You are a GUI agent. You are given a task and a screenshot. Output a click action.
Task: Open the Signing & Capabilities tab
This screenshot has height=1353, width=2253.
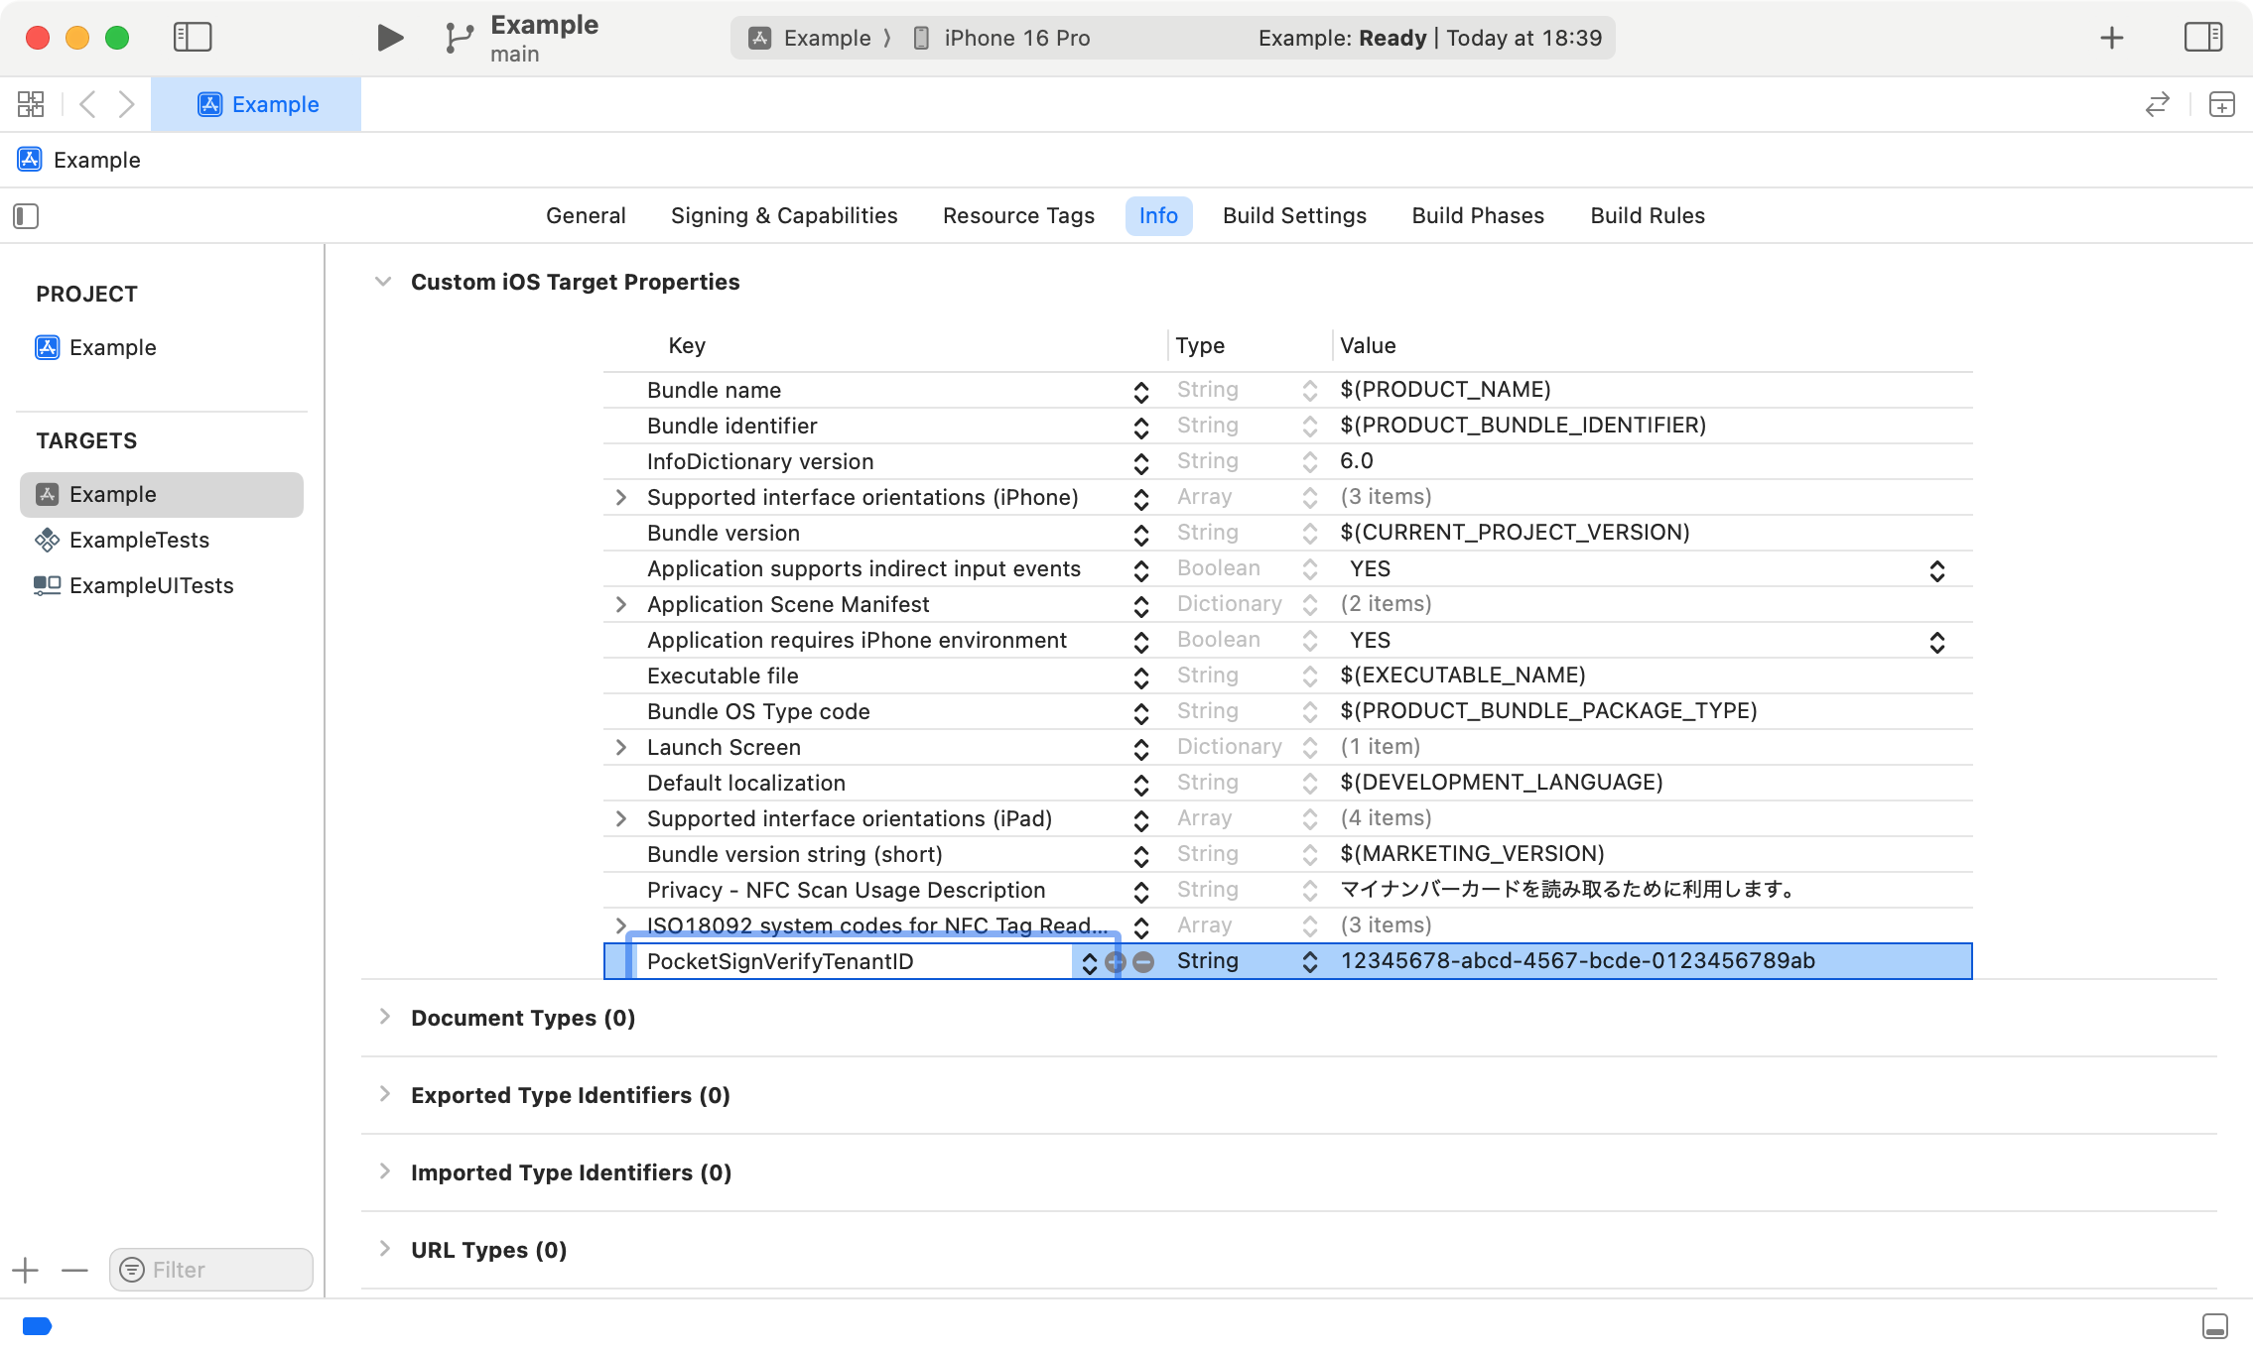[783, 215]
